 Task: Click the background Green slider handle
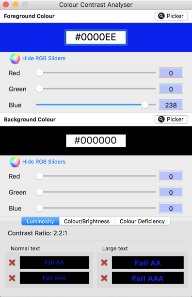point(39,192)
